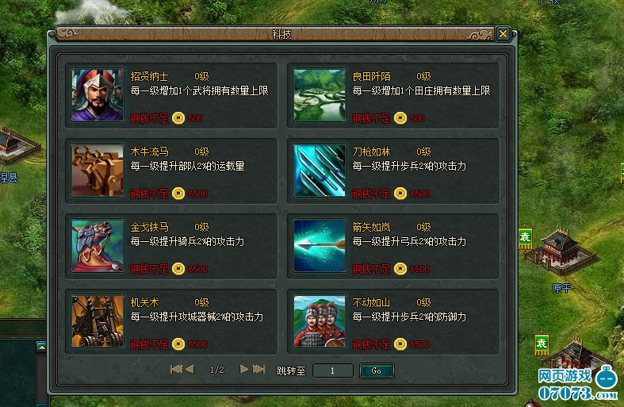Viewport: 624px width, 407px height.
Task: Open the 刀枪如林 technology title
Action: click(x=371, y=152)
